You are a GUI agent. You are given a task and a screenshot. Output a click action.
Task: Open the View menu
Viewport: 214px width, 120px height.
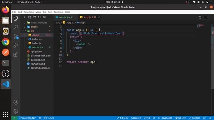tap(38, 12)
